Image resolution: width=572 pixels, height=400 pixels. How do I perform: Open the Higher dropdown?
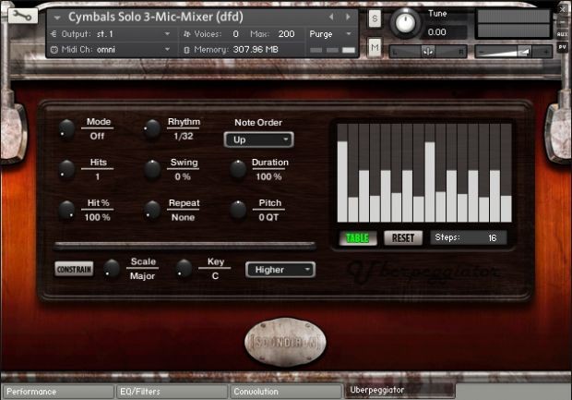(280, 270)
